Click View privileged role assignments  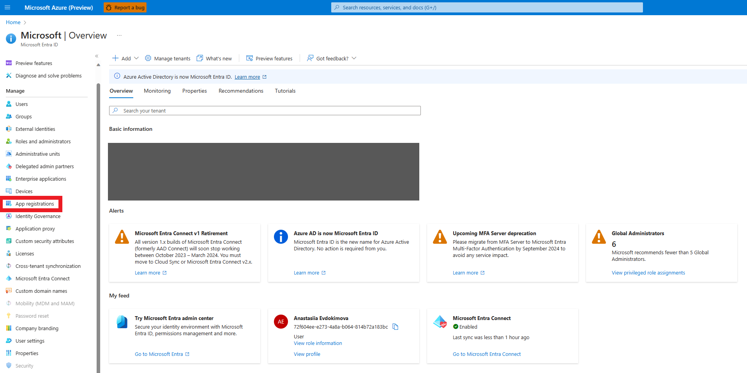click(648, 273)
